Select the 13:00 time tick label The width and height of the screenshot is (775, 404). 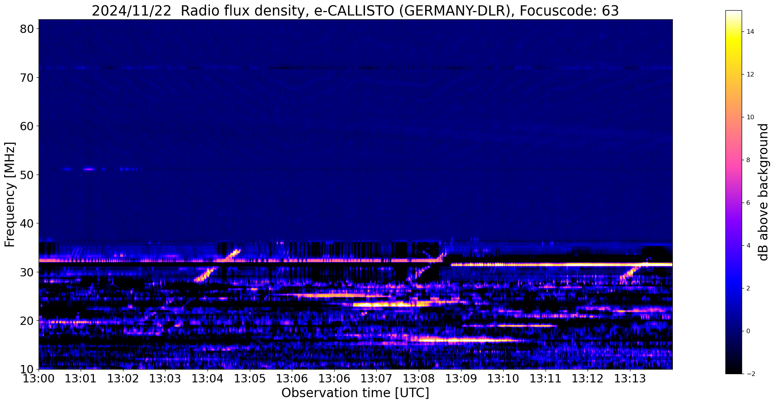(39, 379)
